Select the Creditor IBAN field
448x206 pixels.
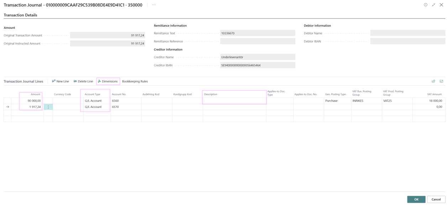[258, 65]
